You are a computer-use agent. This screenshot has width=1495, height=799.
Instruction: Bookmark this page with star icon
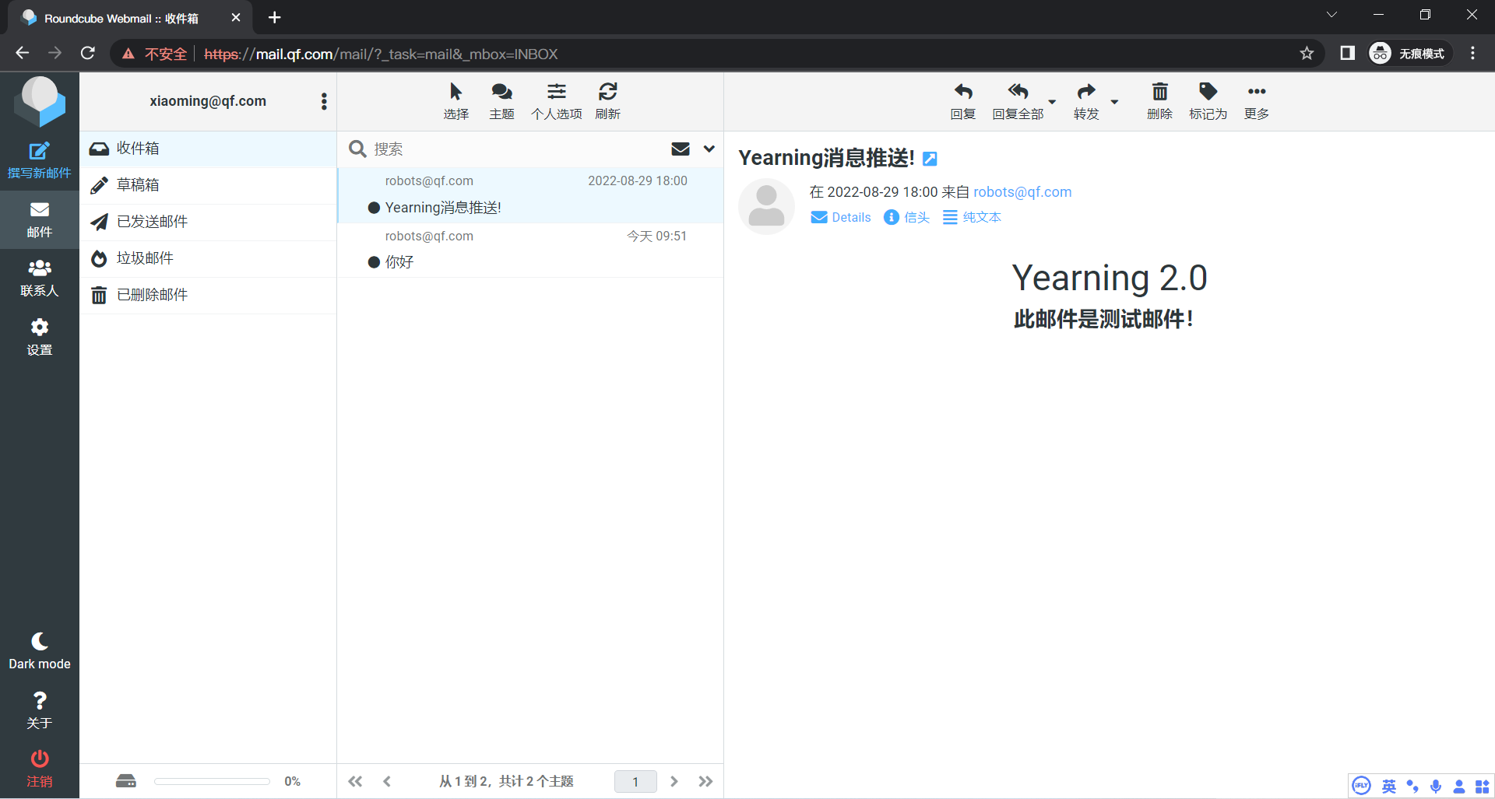tap(1307, 53)
